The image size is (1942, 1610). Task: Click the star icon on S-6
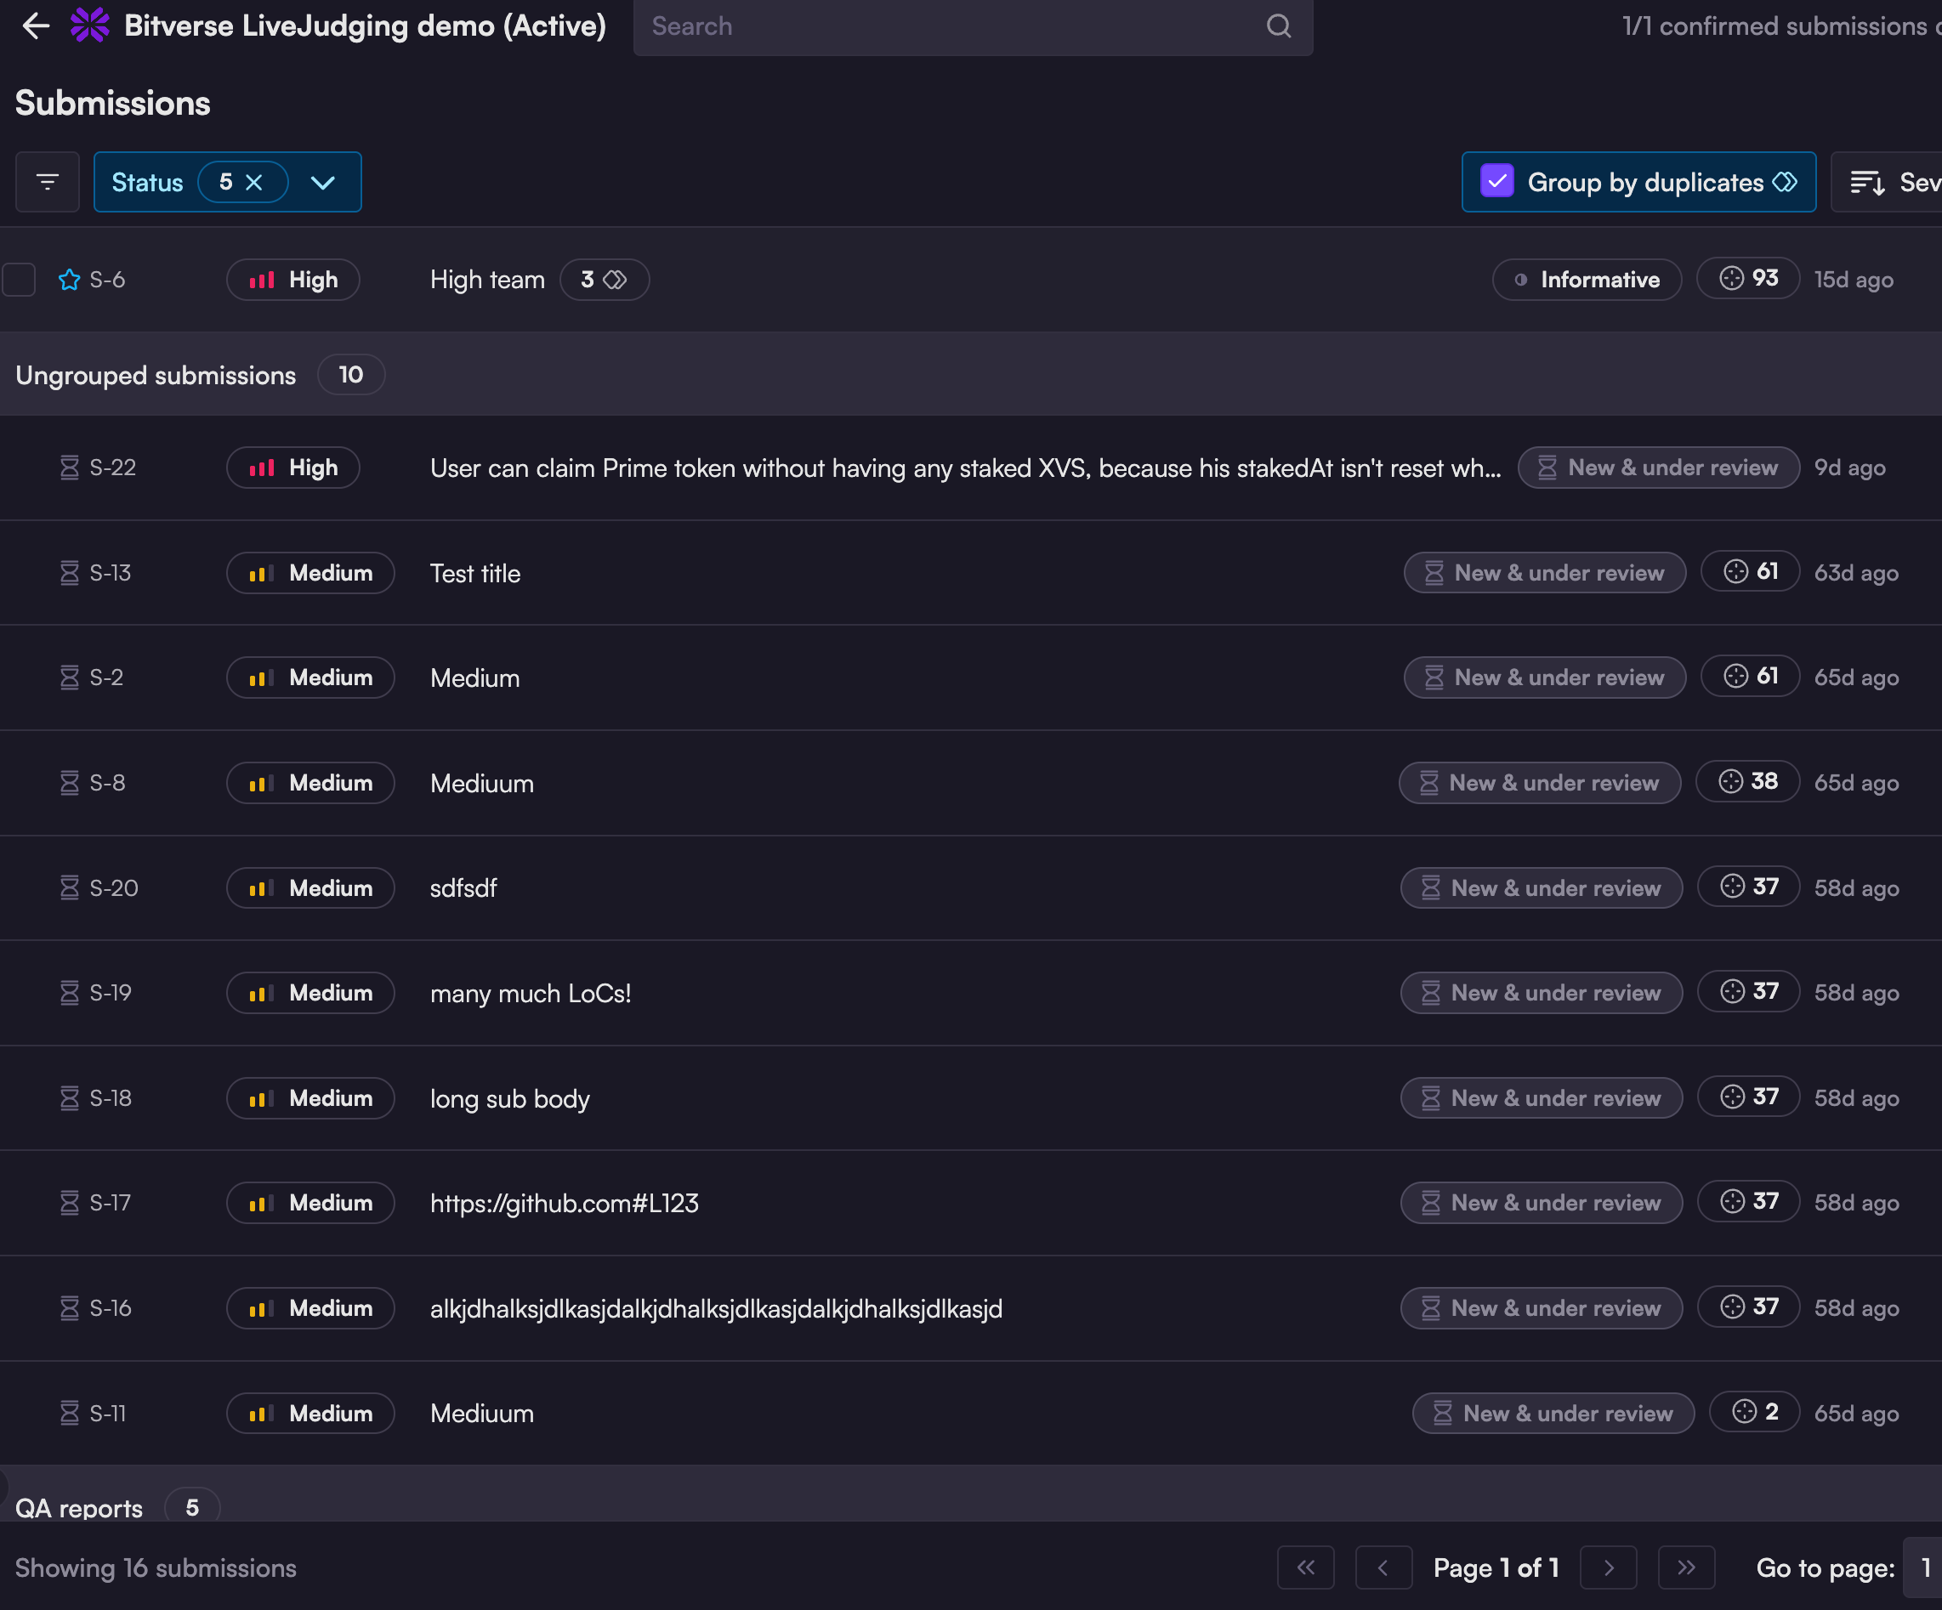click(70, 280)
